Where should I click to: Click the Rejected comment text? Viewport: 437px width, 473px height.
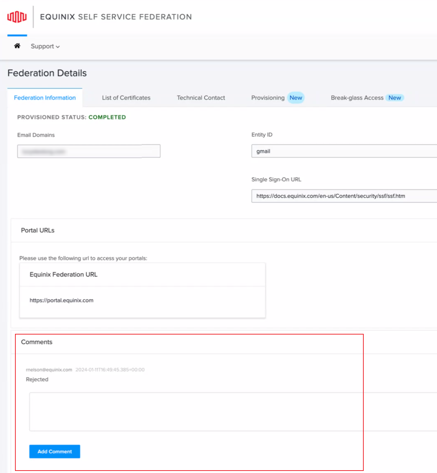click(x=37, y=379)
